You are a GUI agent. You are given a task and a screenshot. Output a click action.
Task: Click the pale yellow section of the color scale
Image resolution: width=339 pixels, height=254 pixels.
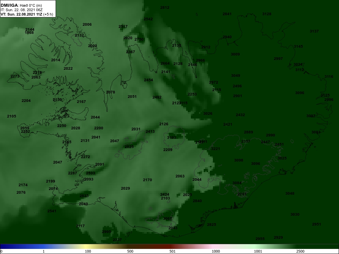pos(85,247)
